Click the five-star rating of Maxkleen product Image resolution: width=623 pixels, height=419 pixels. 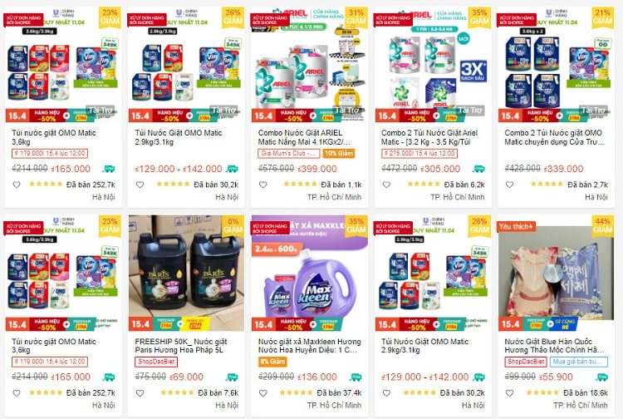coord(296,392)
